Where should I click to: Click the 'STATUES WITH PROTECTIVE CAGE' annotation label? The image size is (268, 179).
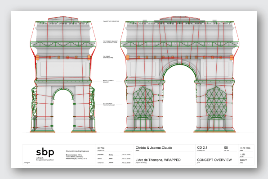109,104
